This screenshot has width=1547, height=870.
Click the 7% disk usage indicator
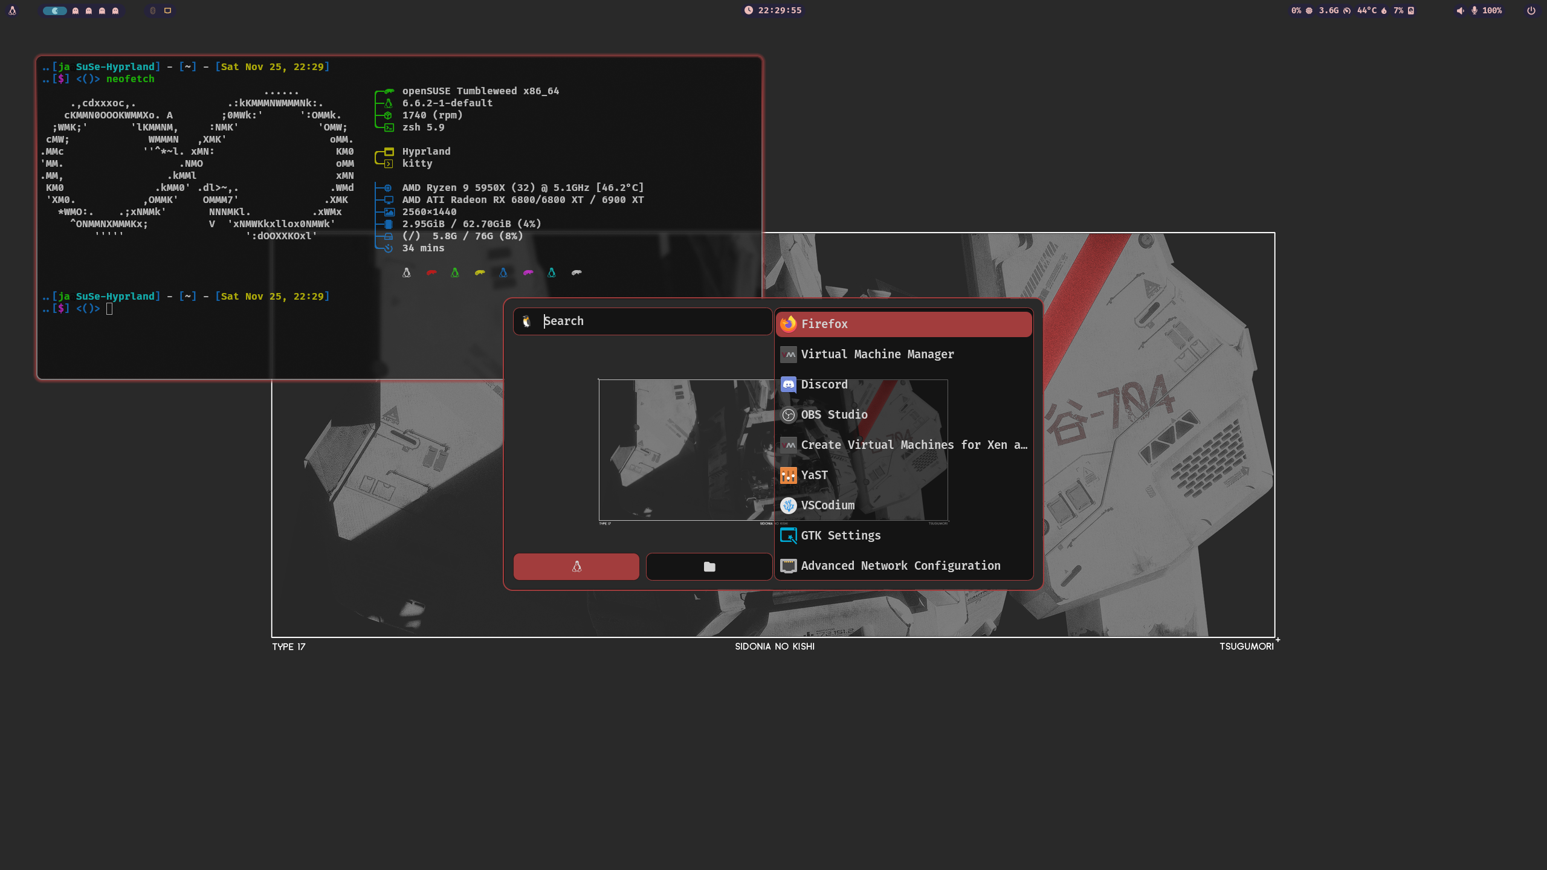1403,10
